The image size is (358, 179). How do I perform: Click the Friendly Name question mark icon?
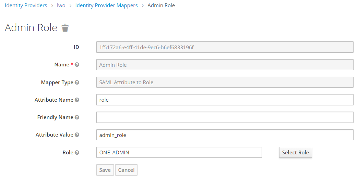pos(77,117)
